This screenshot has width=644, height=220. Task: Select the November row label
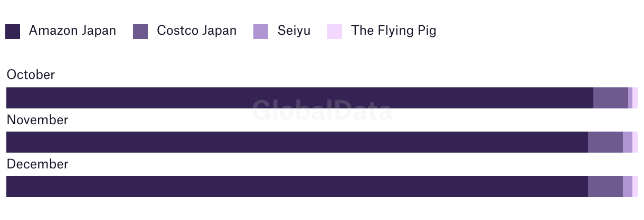(x=37, y=120)
